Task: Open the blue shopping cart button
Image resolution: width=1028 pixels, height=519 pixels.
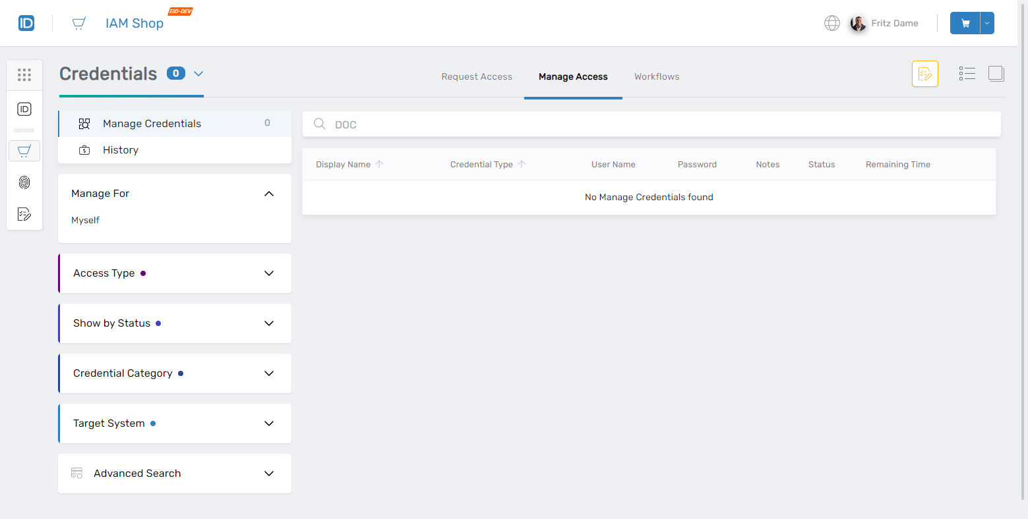Action: pyautogui.click(x=965, y=23)
